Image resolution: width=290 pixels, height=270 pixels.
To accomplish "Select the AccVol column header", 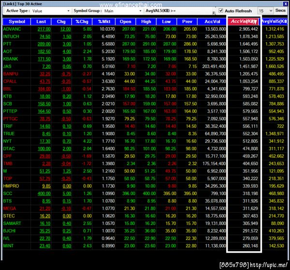I will pos(212,22).
